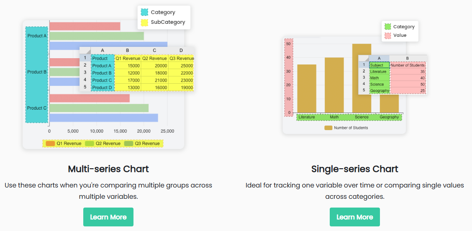
Task: Select the Q3 Revenue legend marker
Action: (128, 144)
